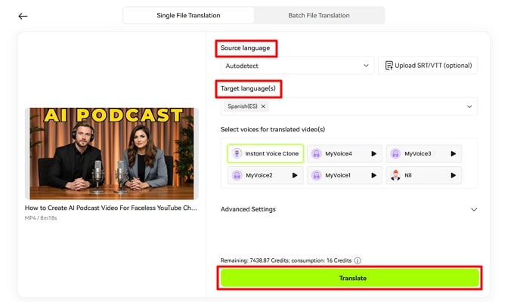
Task: Click the MyVoice3 headphone avatar icon
Action: click(x=395, y=153)
